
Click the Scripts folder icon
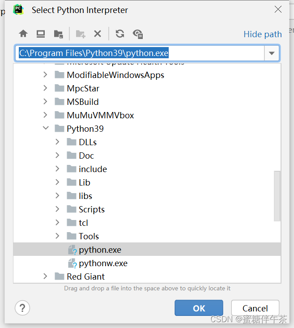pyautogui.click(x=72, y=209)
